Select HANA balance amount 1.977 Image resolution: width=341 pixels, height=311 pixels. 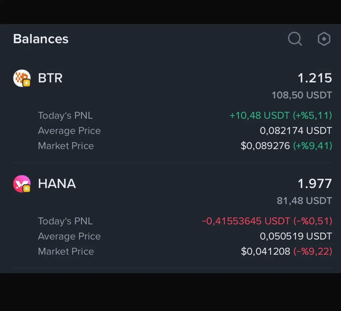pyautogui.click(x=315, y=184)
